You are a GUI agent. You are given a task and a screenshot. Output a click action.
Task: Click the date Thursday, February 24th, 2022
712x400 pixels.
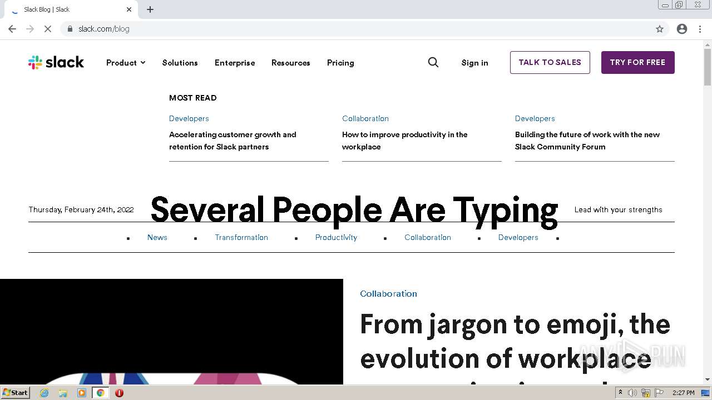[x=81, y=209]
